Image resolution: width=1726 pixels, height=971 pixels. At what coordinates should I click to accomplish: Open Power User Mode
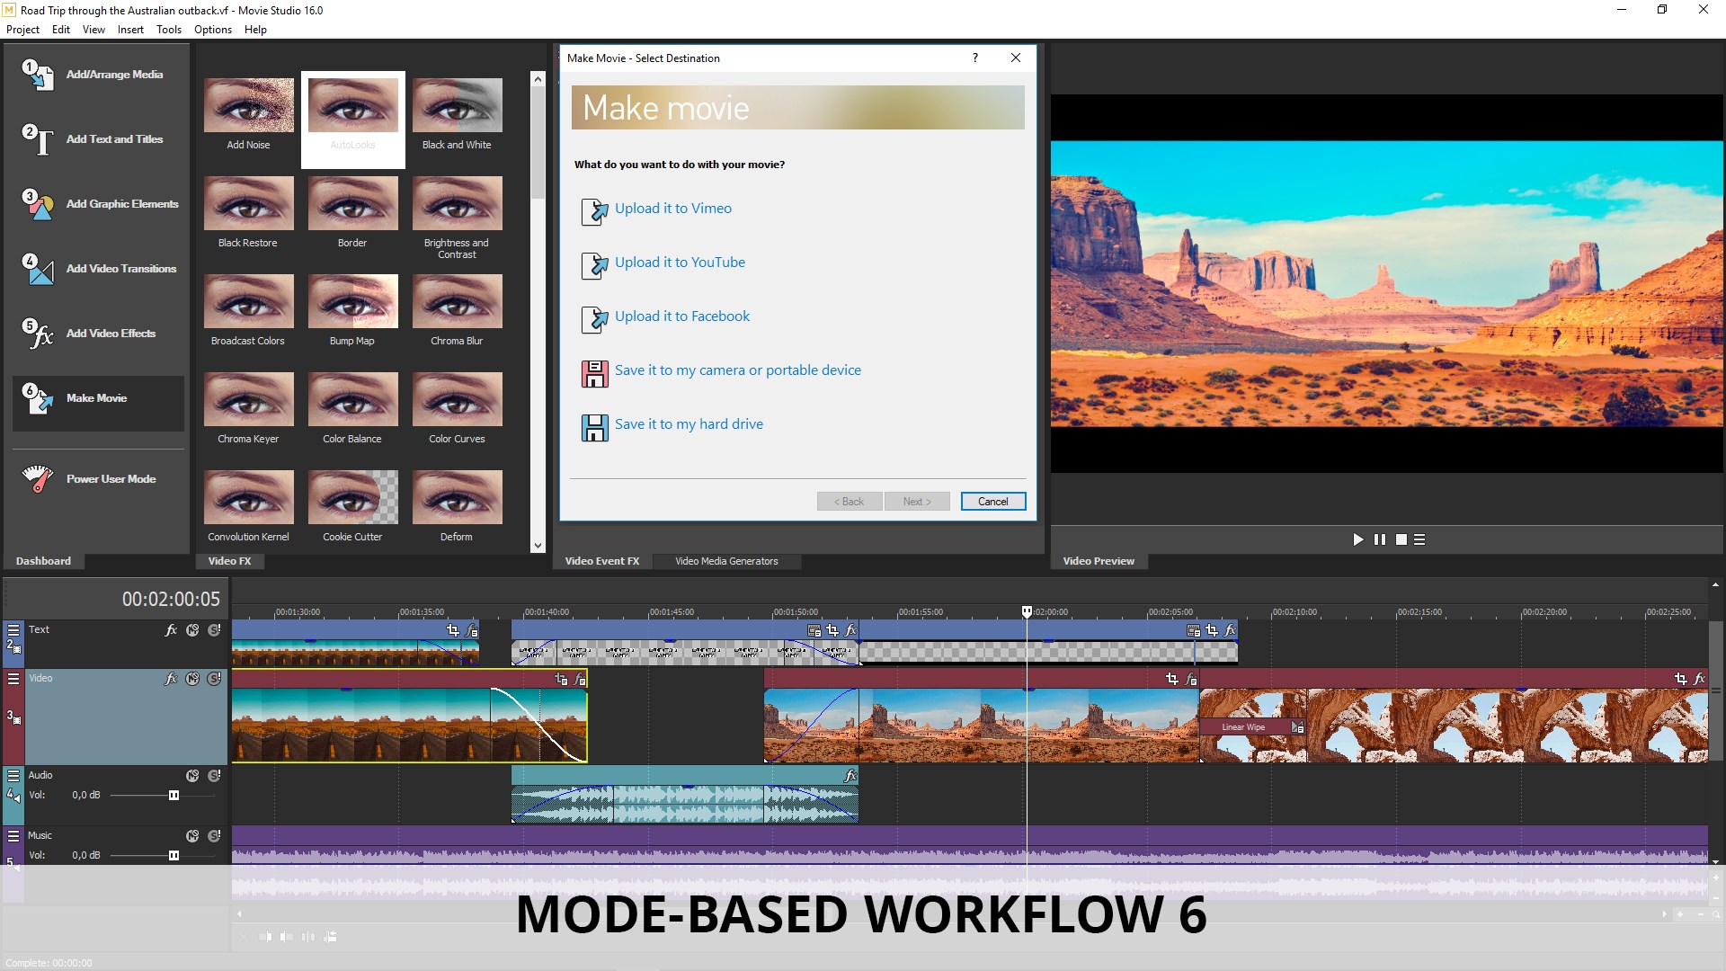pos(110,479)
